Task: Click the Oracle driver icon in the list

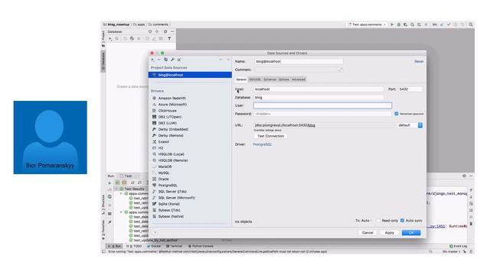Action: [155, 179]
